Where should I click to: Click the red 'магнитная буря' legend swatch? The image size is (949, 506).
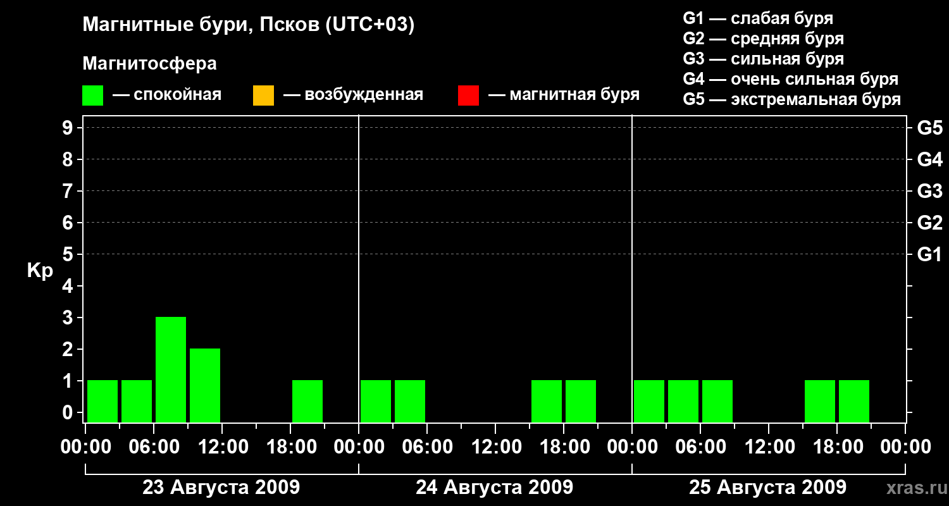point(468,96)
